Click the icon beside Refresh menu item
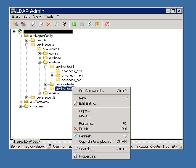The image size is (196, 168). point(75,136)
